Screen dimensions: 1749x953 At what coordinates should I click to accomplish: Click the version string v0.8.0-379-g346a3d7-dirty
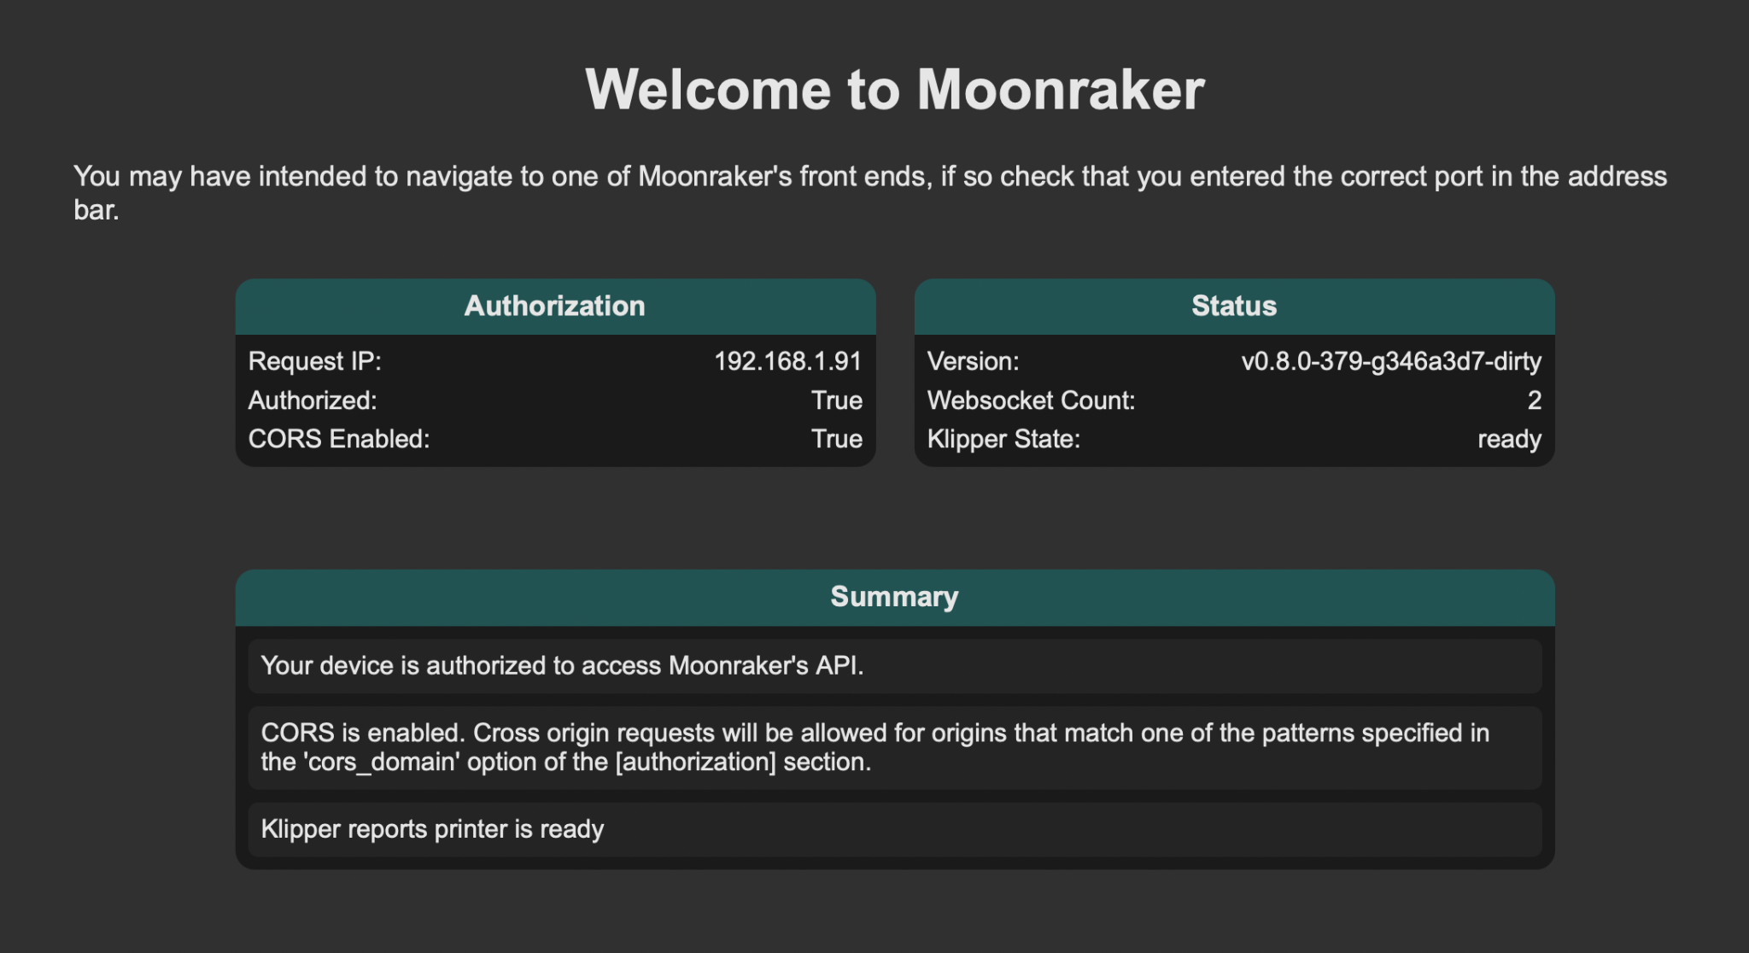point(1391,361)
